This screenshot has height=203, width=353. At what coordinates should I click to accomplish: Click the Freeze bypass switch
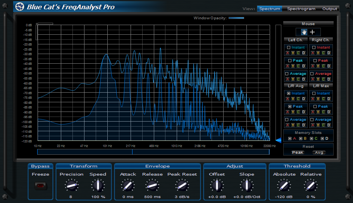(40, 186)
